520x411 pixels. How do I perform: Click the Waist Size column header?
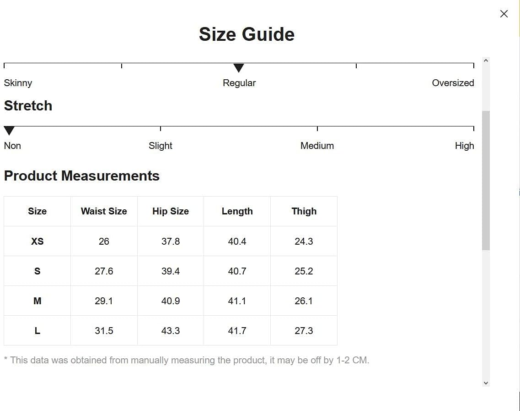(104, 211)
